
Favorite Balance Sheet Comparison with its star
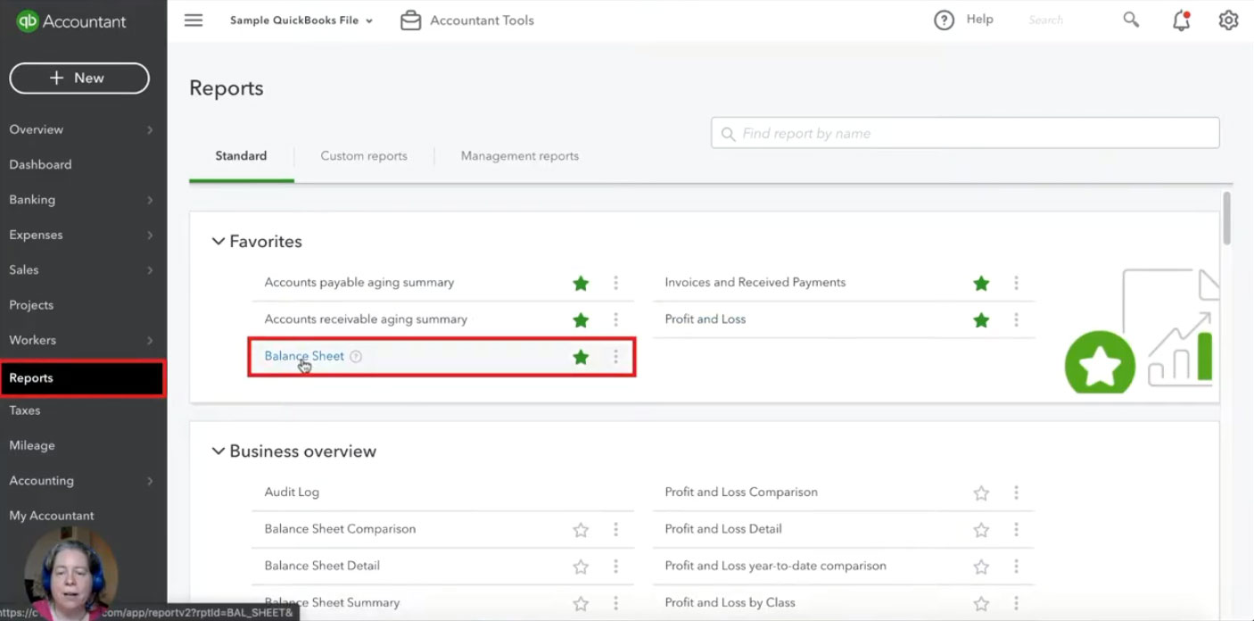pos(581,530)
